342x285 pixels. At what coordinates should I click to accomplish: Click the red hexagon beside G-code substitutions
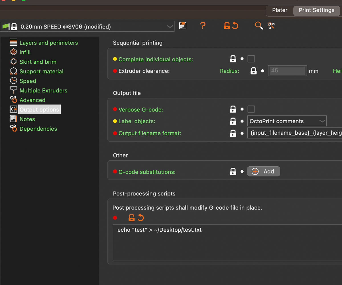point(115,171)
